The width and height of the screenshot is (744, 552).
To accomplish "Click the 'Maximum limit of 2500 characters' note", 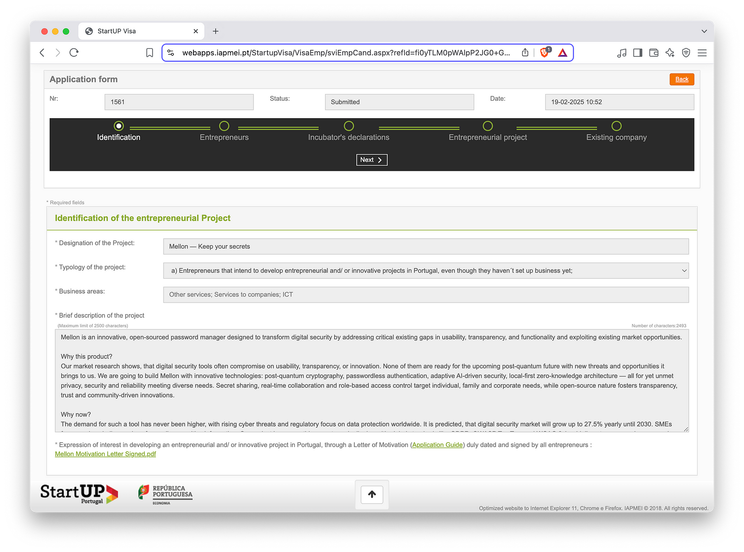I will coord(93,326).
